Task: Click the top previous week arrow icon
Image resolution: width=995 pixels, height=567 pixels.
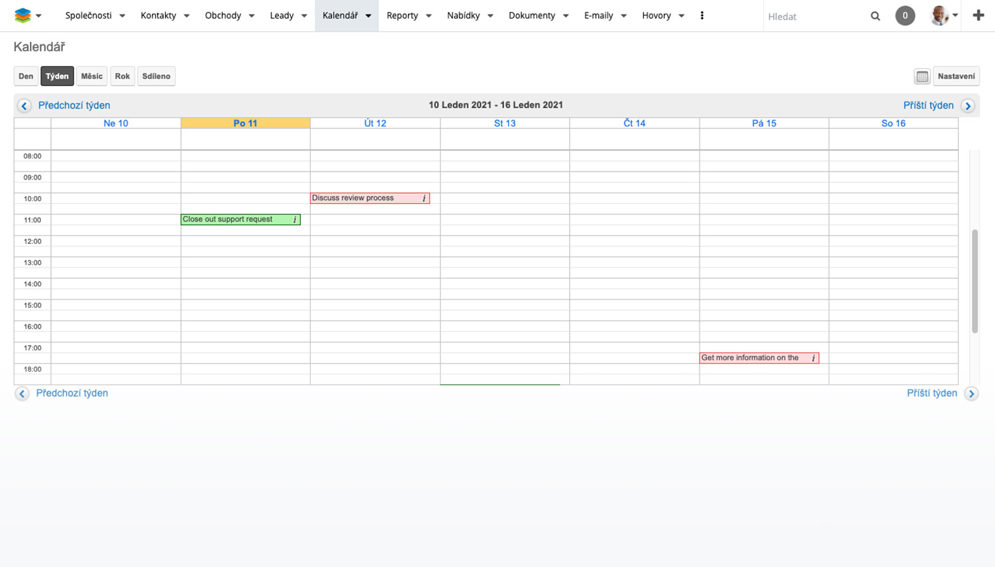Action: point(25,106)
